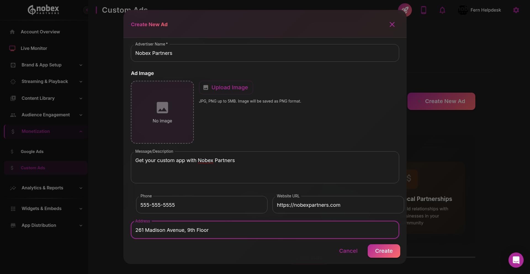Open the settings gear icon
This screenshot has height=274, width=530.
point(516,10)
